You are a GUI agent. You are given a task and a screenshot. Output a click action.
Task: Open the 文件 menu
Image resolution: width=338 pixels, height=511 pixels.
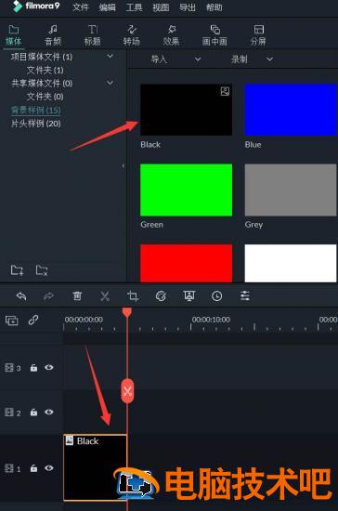[81, 7]
